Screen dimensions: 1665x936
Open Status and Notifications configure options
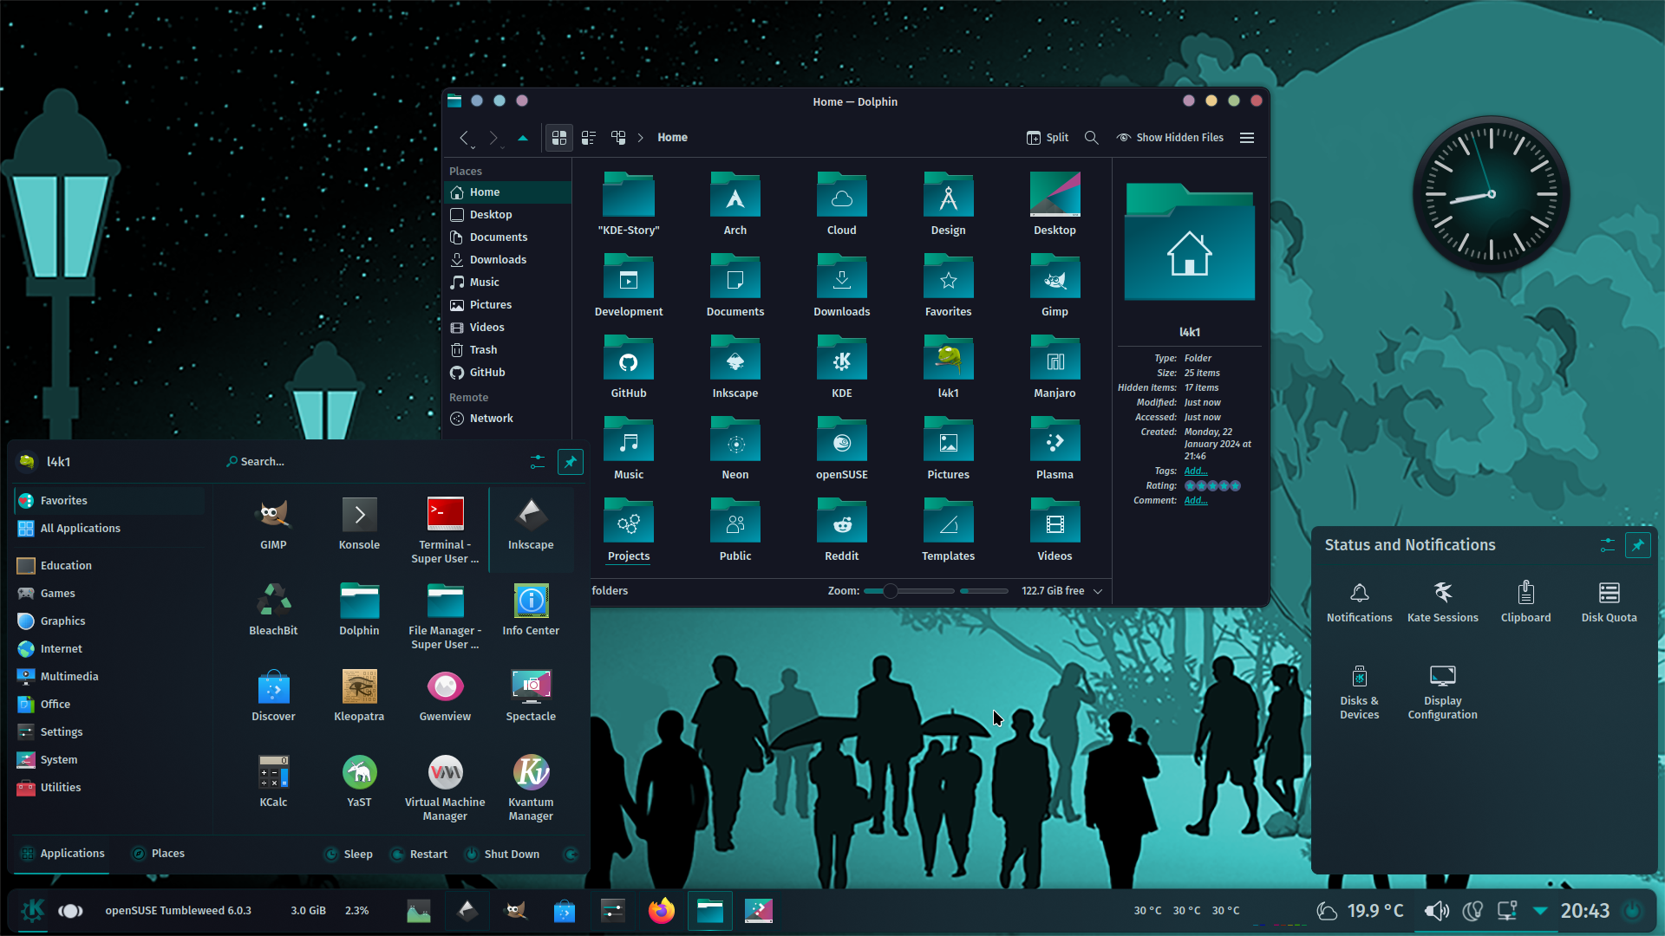coord(1607,545)
